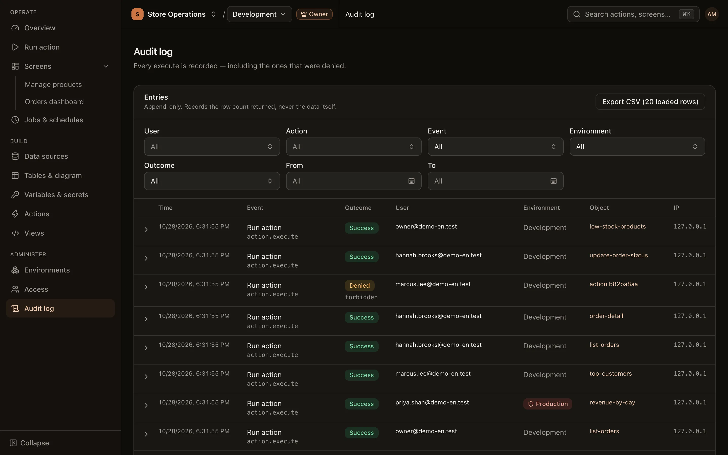Click the Environments icon in the sidebar

tap(15, 270)
